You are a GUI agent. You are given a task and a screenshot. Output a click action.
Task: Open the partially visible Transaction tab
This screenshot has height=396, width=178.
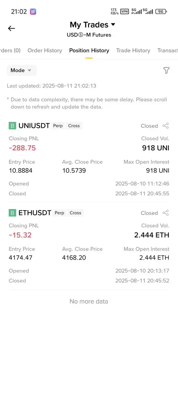coord(168,51)
